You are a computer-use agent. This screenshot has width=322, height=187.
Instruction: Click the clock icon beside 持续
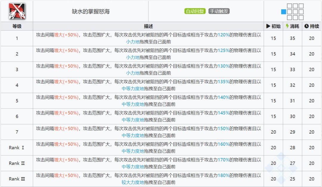click(x=306, y=26)
